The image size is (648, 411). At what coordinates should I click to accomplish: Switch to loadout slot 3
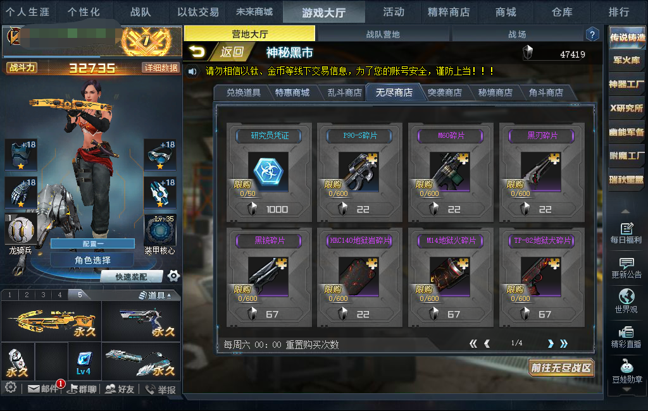click(x=43, y=295)
